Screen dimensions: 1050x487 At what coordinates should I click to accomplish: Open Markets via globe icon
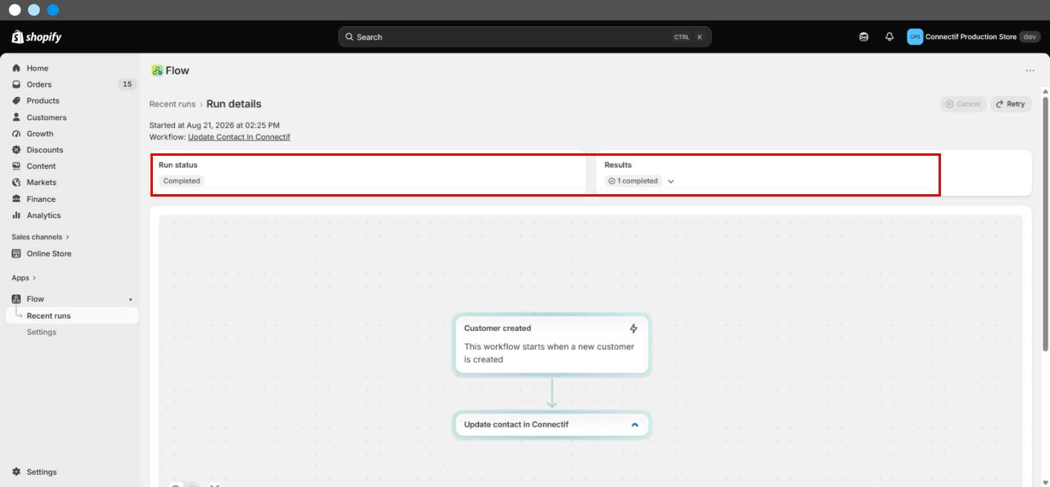point(16,183)
